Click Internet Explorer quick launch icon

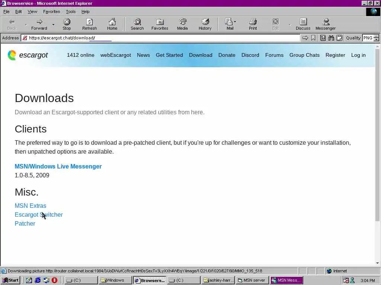coord(38,280)
